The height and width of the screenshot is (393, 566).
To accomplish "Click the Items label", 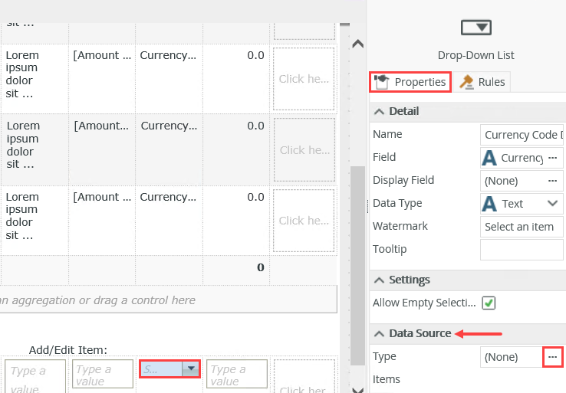I will tap(387, 379).
